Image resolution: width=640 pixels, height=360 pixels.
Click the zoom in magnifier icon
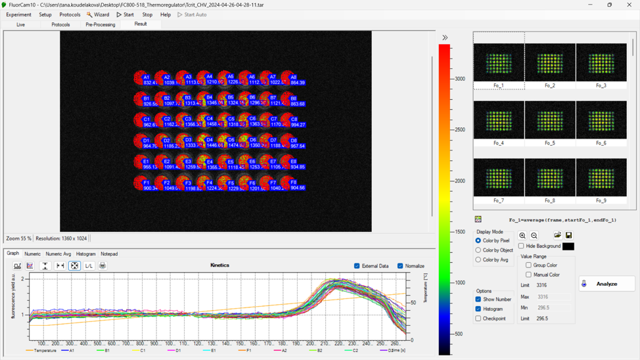pyautogui.click(x=522, y=235)
